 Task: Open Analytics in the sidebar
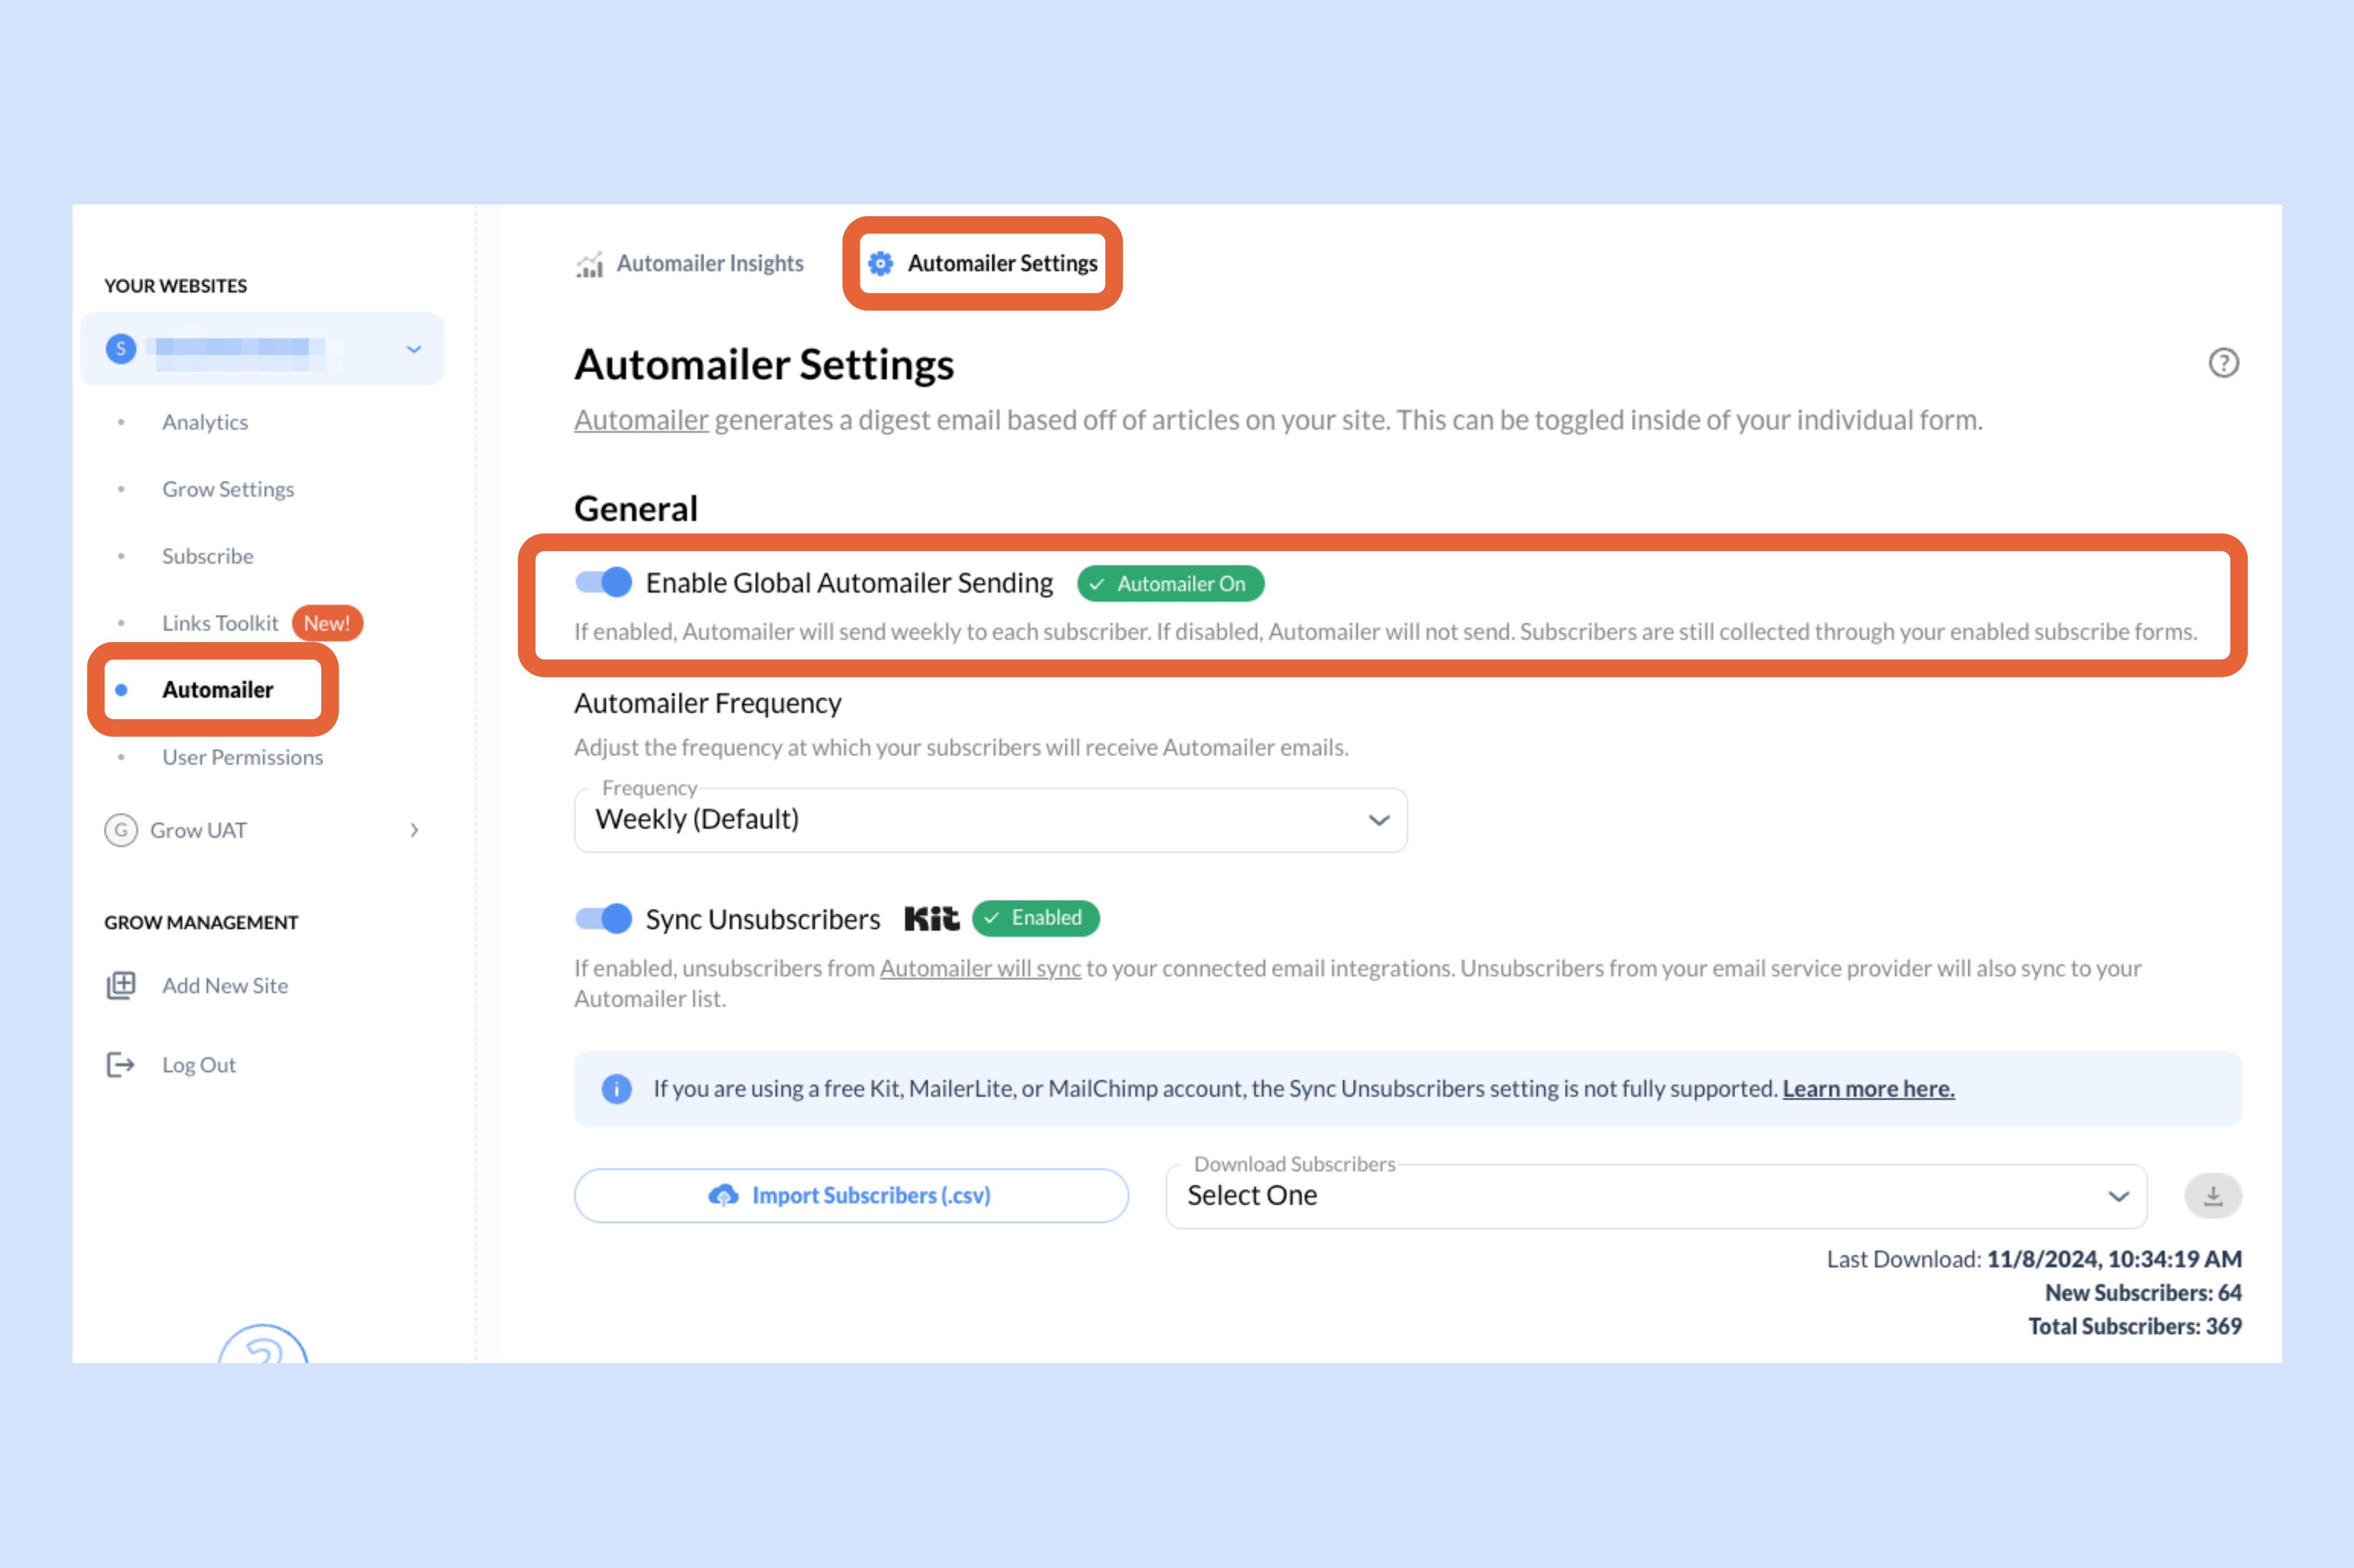pos(205,422)
